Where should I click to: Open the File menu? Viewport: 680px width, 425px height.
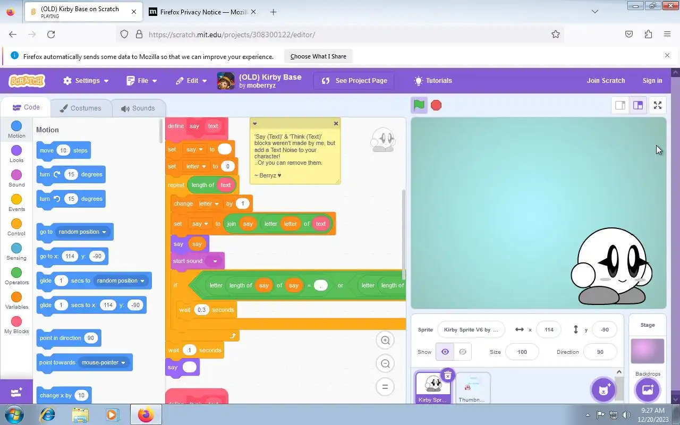tap(142, 81)
